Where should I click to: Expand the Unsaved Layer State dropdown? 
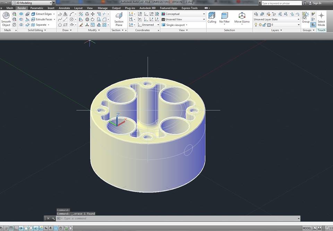click(x=276, y=19)
